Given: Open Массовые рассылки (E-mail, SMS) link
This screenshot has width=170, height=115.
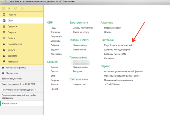Looking at the screenshot, I should pos(122,76).
